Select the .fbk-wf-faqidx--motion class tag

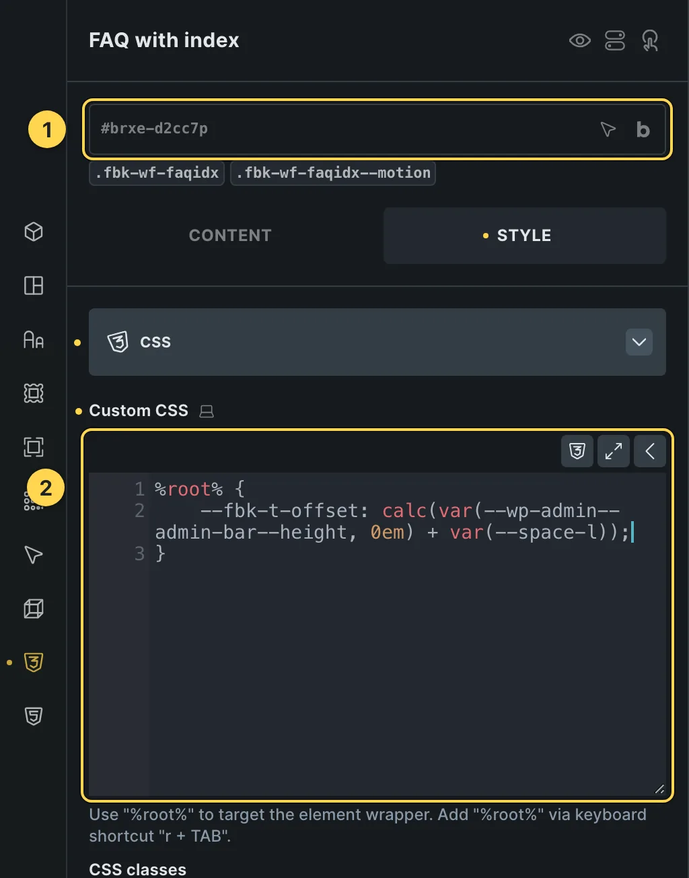point(333,173)
